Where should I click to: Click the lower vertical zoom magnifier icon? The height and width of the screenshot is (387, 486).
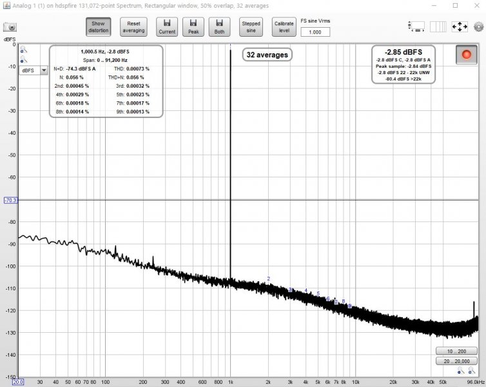click(x=24, y=59)
